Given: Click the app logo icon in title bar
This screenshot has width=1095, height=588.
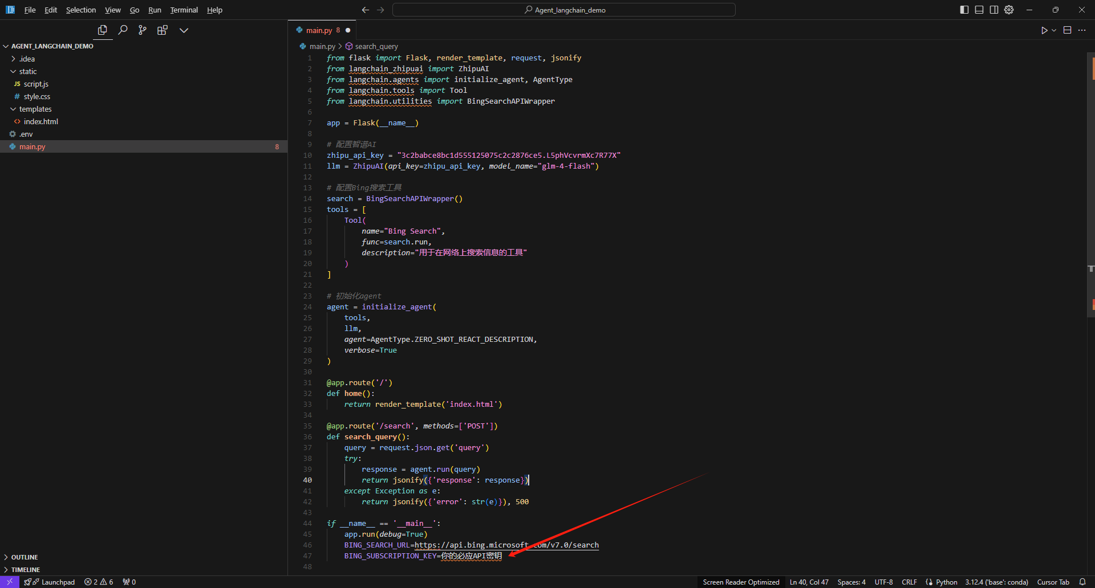Looking at the screenshot, I should point(10,10).
